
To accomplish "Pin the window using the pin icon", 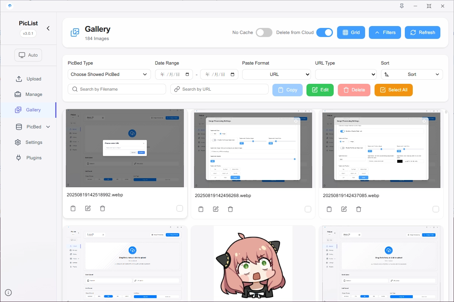I will coord(402,6).
